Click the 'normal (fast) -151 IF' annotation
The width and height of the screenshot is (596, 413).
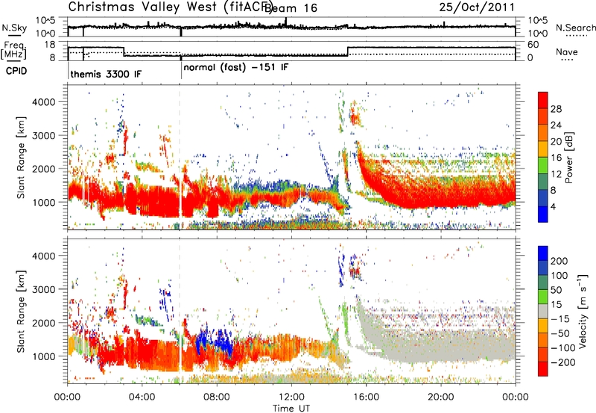(x=236, y=68)
